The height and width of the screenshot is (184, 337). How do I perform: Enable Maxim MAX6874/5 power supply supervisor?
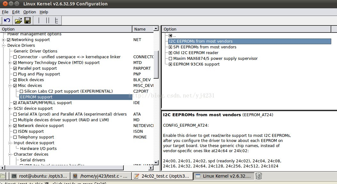click(x=170, y=59)
